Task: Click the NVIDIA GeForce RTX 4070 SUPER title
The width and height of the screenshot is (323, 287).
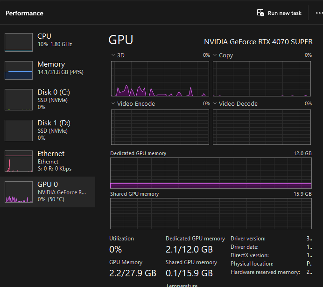Action: pos(258,42)
